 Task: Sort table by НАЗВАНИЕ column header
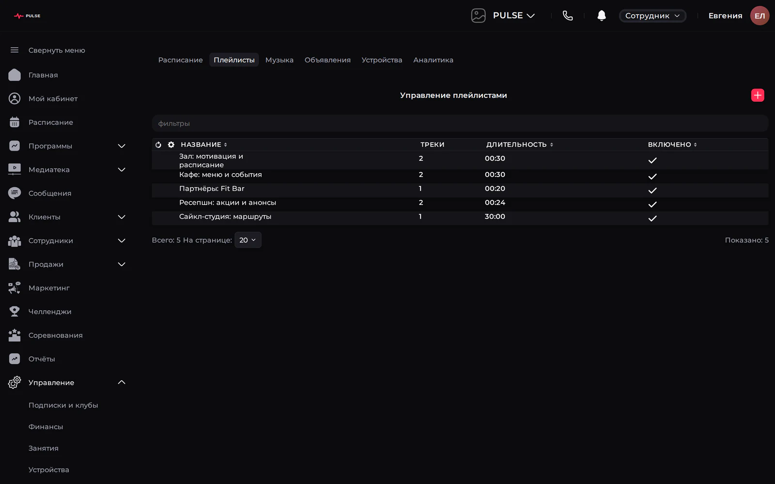(204, 145)
